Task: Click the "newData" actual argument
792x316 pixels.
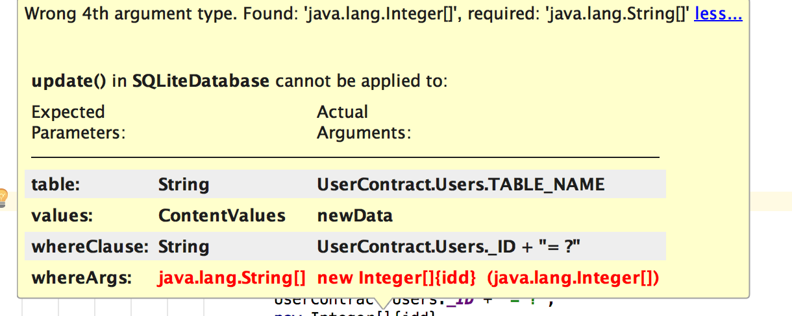Action: 354,216
